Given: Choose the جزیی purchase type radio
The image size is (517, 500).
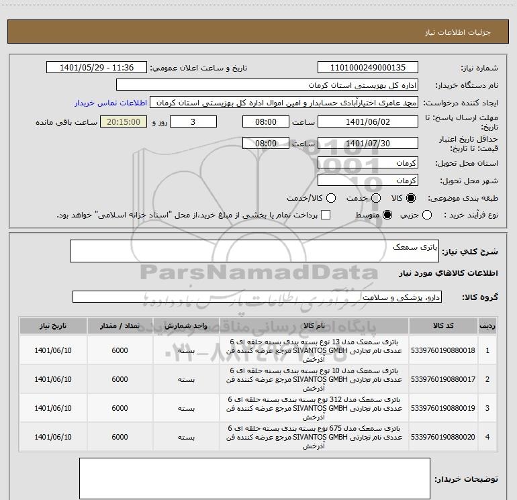Looking at the screenshot, I should click(427, 215).
